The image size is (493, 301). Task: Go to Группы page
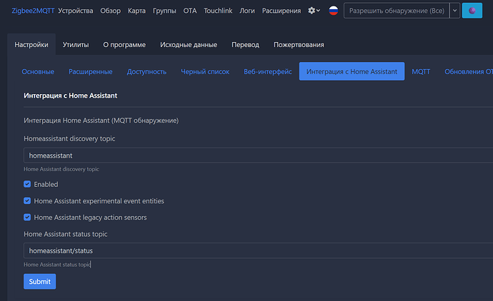coord(164,11)
